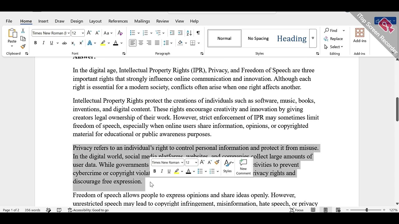Open Font dialog launcher
Image resolution: width=399 pixels, height=224 pixels.
click(x=124, y=54)
